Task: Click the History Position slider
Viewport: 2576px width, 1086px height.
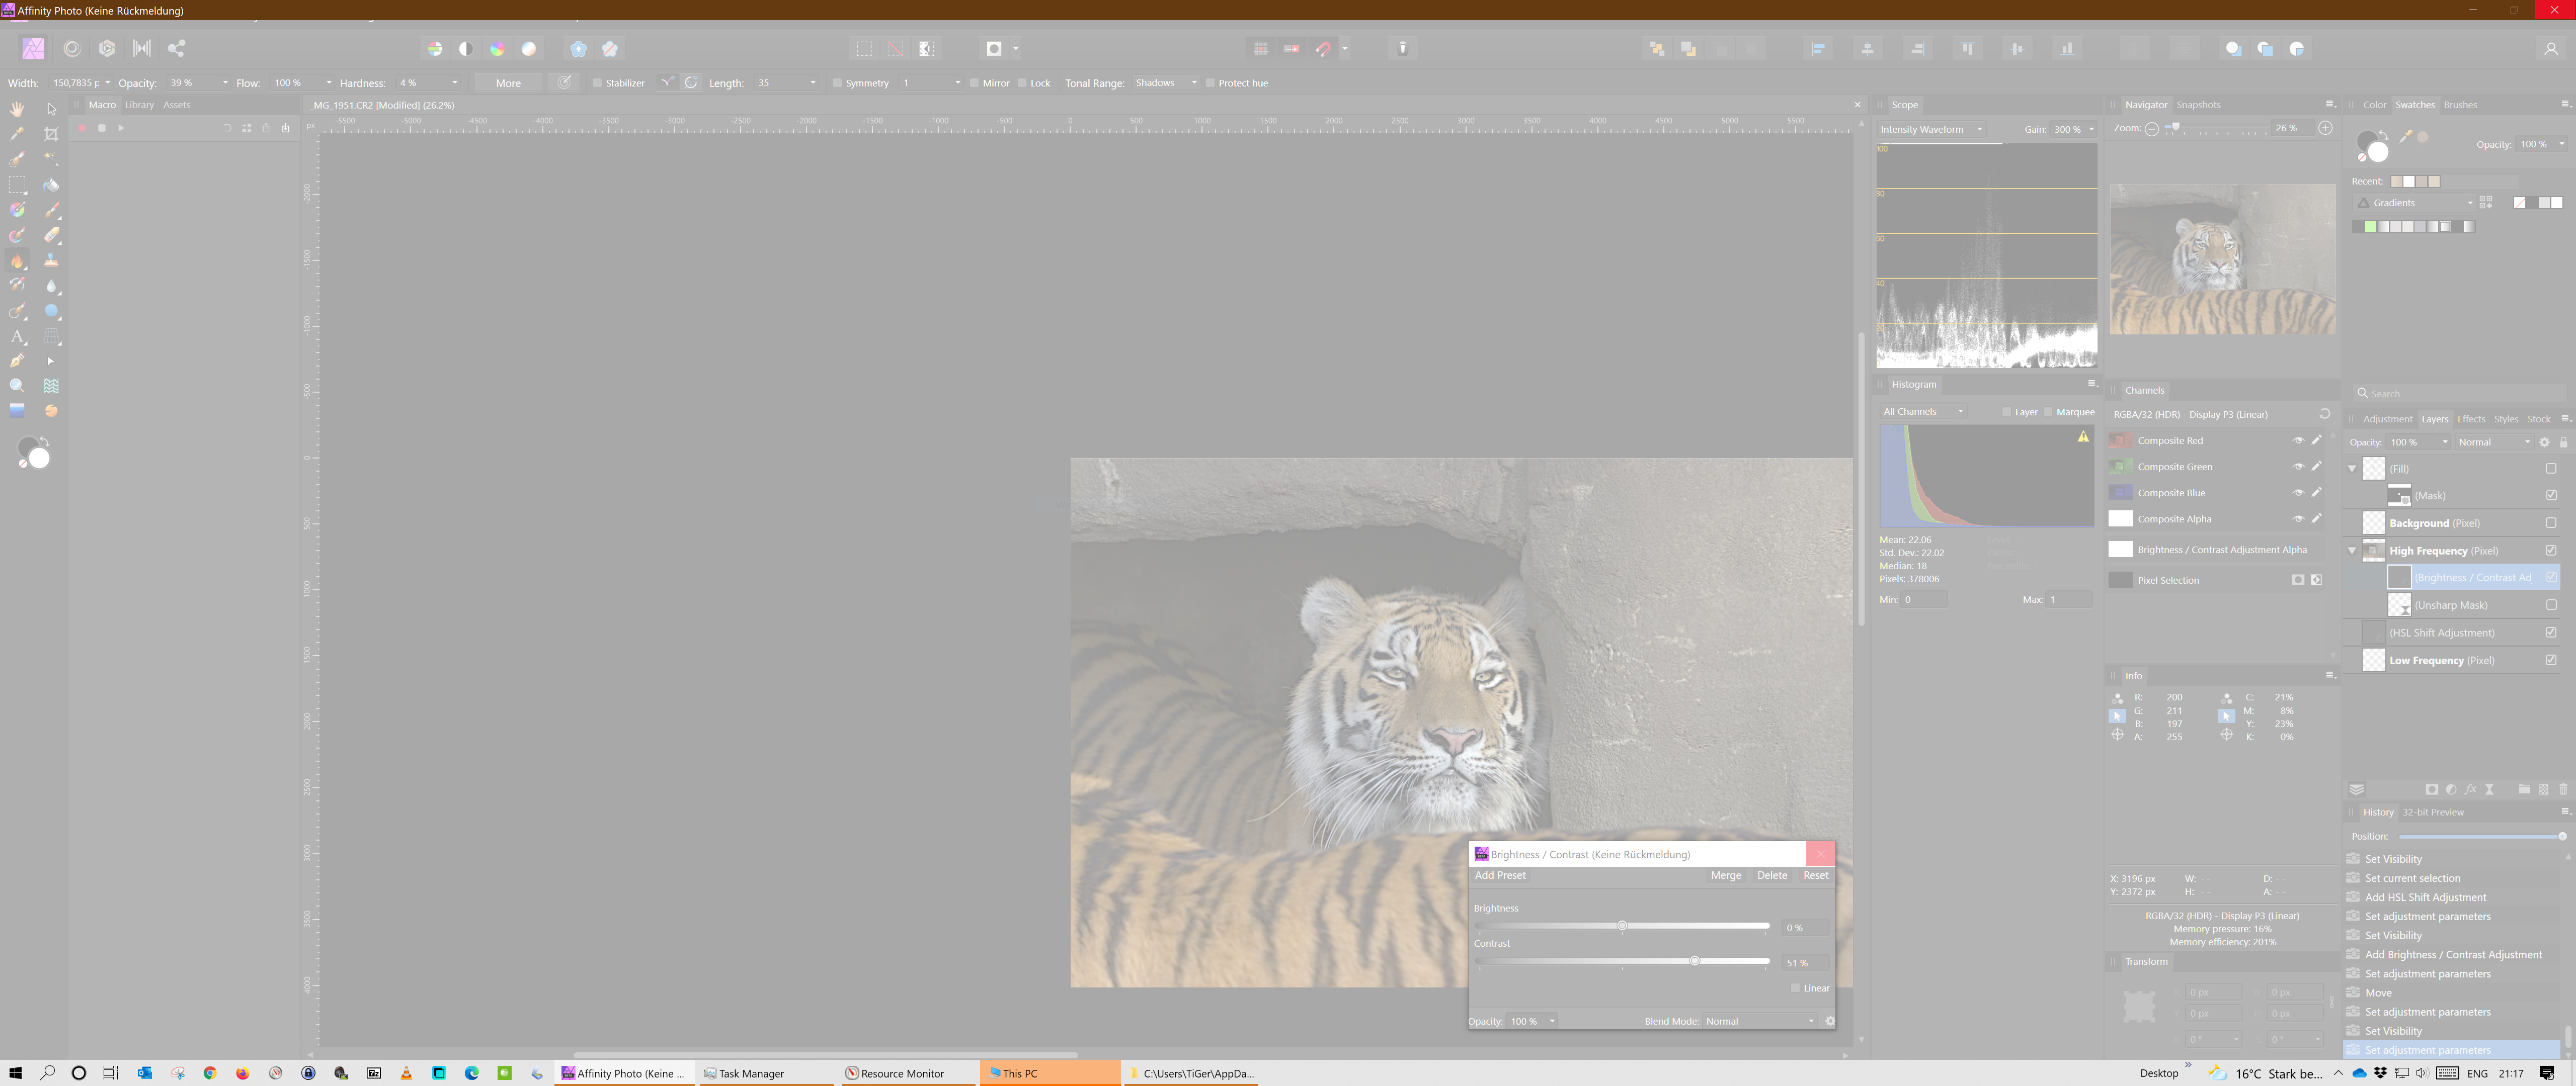Action: 2481,836
